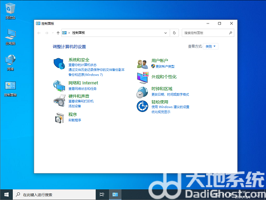Image resolution: width=266 pixels, height=200 pixels.
Task: Open the 程序 disc box icon
Action: (59, 118)
